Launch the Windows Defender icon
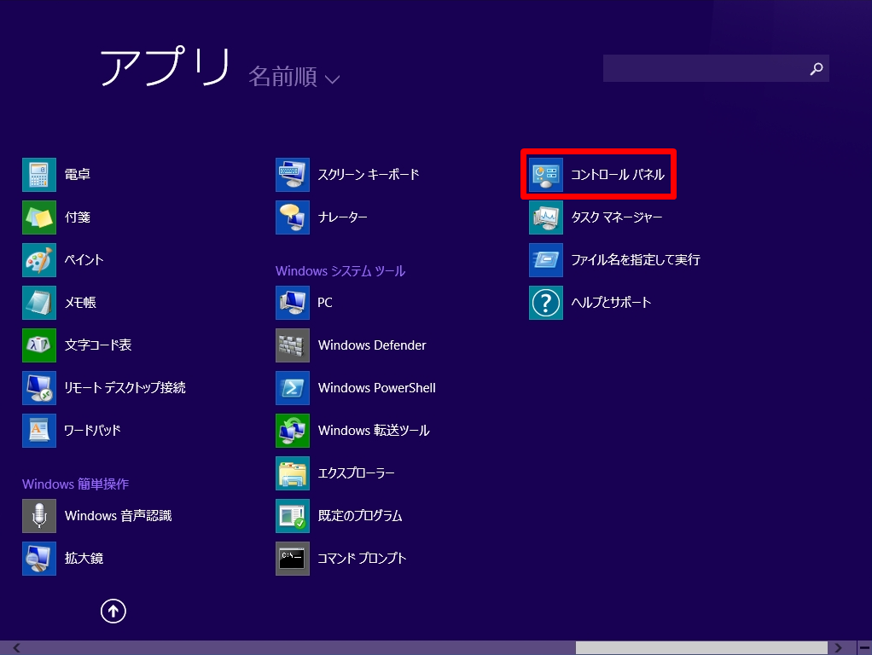 (293, 345)
